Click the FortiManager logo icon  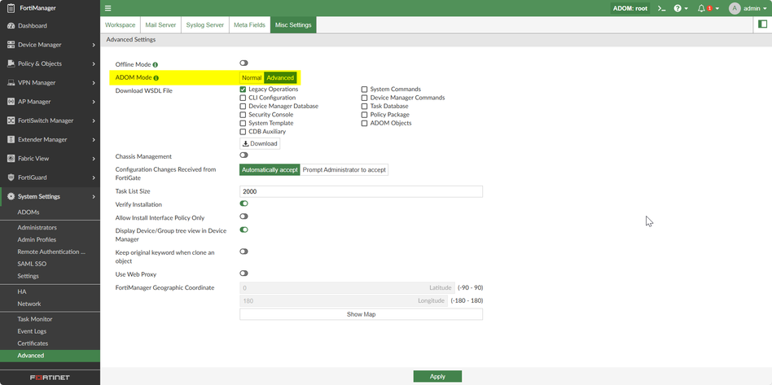[11, 8]
